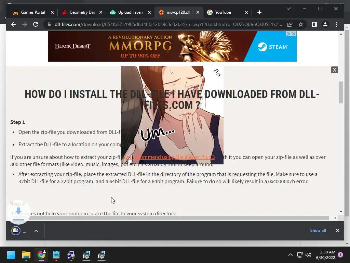The width and height of the screenshot is (350, 263).
Task: Click the Chrome taskbar icon
Action: (41, 255)
